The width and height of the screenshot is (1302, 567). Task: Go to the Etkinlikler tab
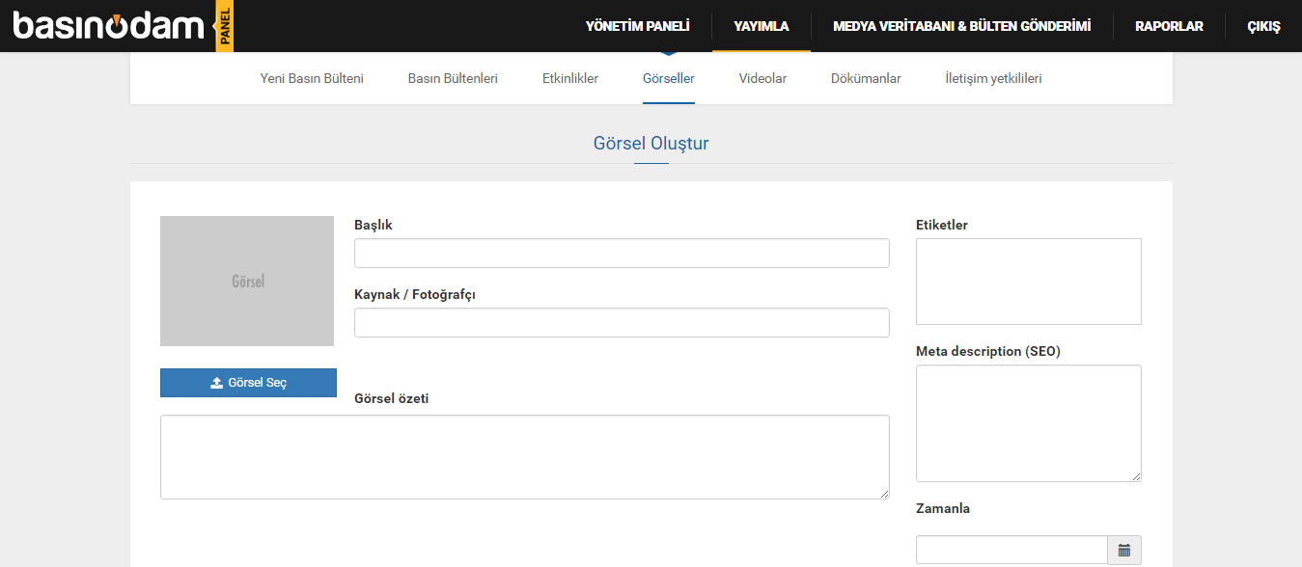click(570, 78)
